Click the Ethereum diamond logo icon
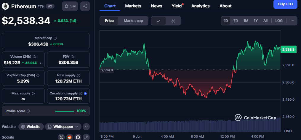This screenshot has height=140, width=301. (x=5, y=6)
